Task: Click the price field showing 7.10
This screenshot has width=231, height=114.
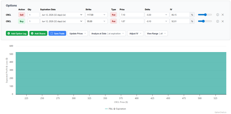Action: click(132, 15)
